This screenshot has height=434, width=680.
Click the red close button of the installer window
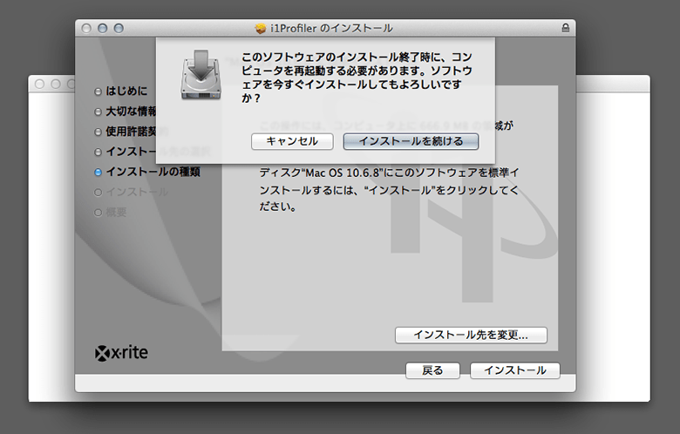coord(86,28)
